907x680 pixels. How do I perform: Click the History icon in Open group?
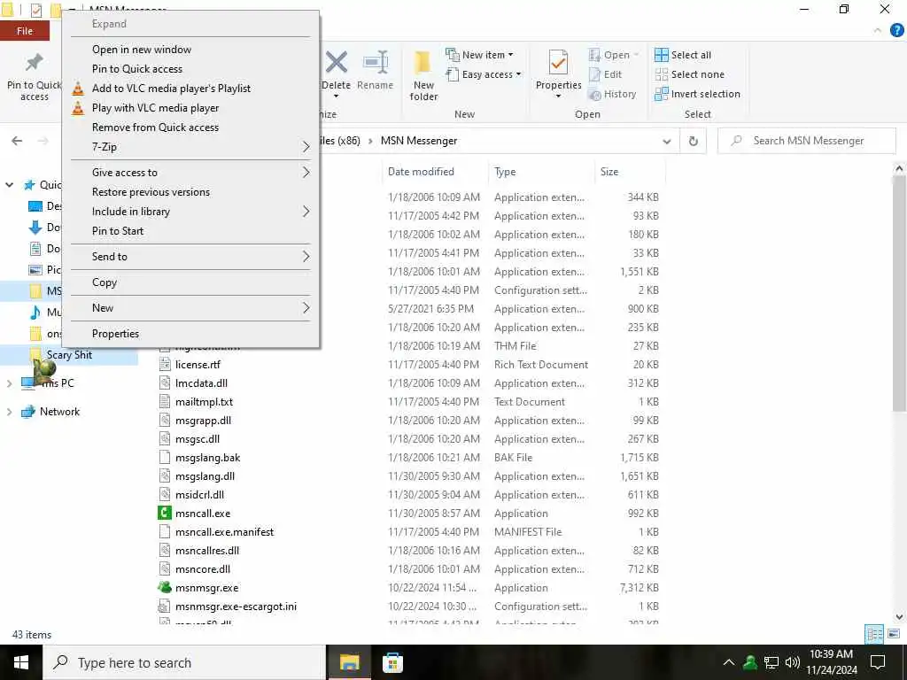coord(594,94)
